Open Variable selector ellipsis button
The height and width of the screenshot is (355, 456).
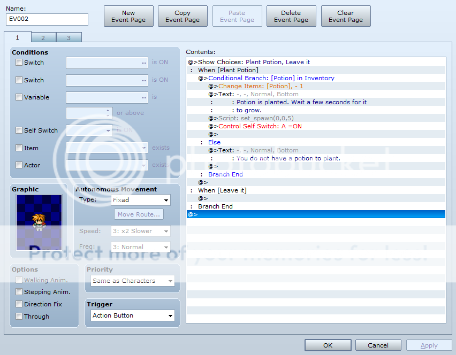click(143, 97)
